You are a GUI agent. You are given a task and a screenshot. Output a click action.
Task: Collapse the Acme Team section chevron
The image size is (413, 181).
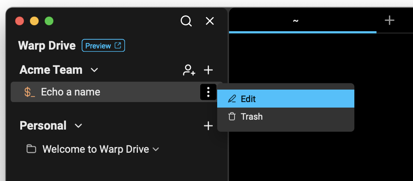click(94, 70)
